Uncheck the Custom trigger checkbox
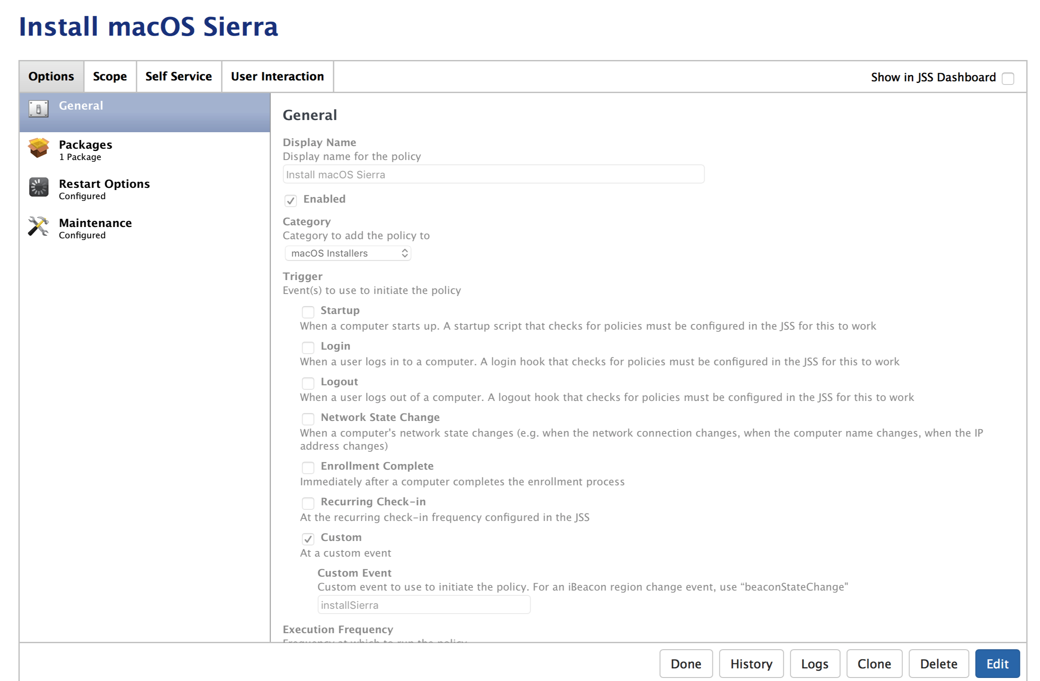 (308, 539)
